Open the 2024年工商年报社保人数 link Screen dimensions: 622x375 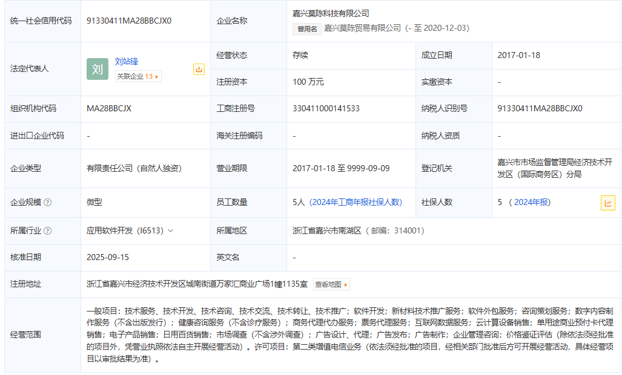click(356, 203)
